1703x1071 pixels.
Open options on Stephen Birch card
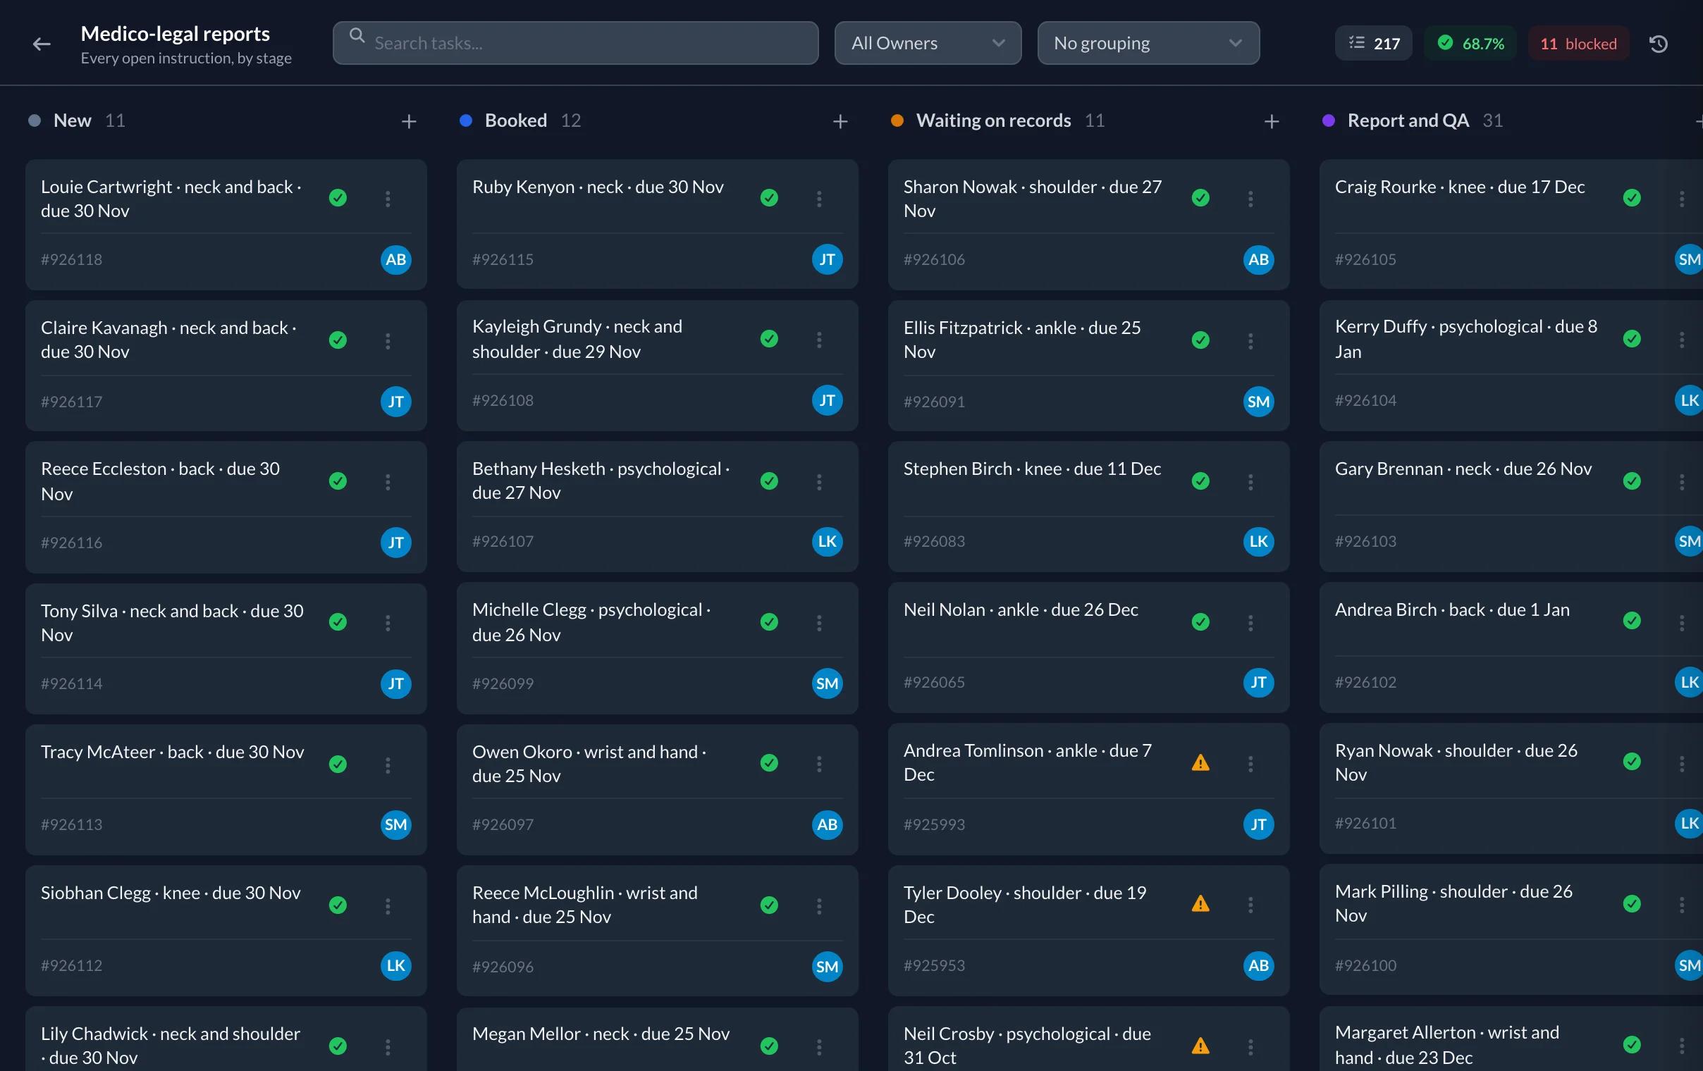1250,481
